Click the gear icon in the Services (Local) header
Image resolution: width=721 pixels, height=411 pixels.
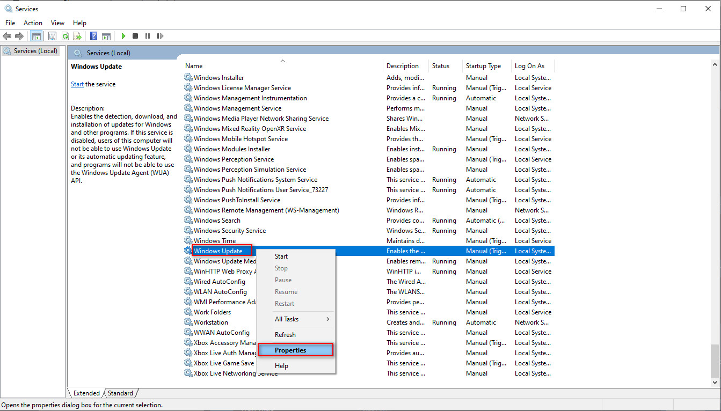(78, 53)
